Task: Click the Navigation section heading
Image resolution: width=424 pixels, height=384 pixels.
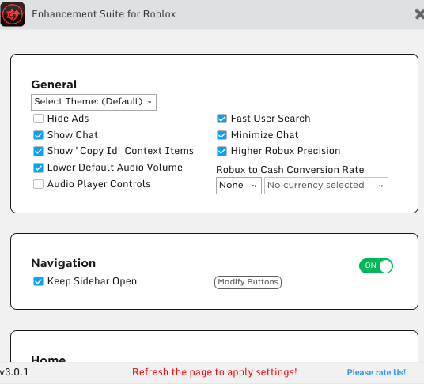Action: (63, 263)
